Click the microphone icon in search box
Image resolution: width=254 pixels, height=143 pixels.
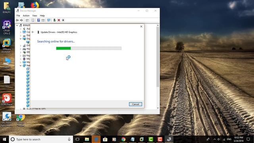69,139
